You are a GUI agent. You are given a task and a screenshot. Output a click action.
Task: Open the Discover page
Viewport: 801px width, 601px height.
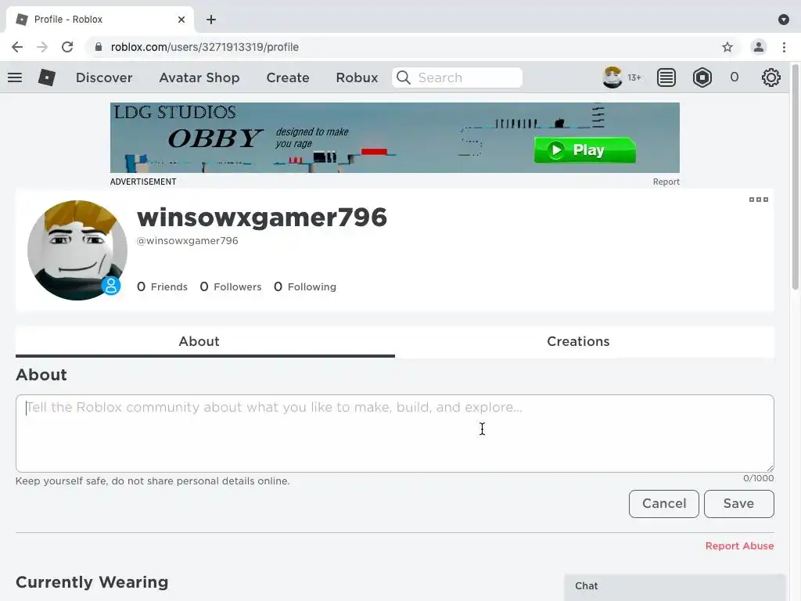[104, 77]
